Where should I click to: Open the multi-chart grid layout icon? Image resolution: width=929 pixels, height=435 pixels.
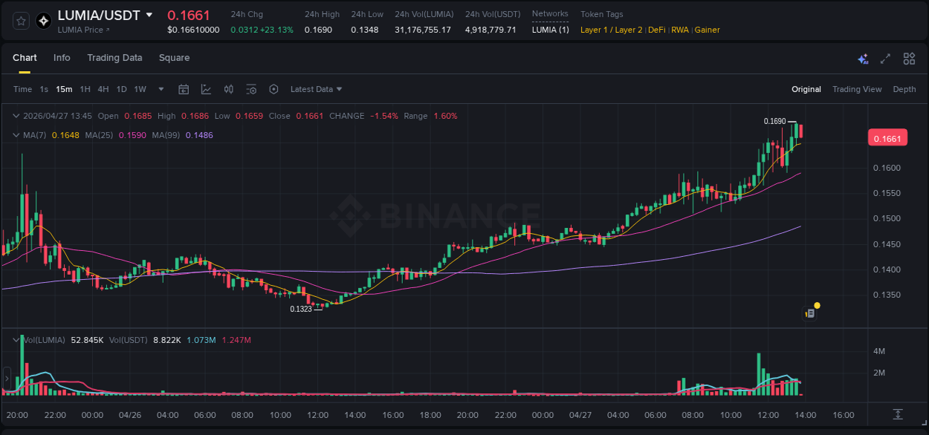pyautogui.click(x=909, y=59)
